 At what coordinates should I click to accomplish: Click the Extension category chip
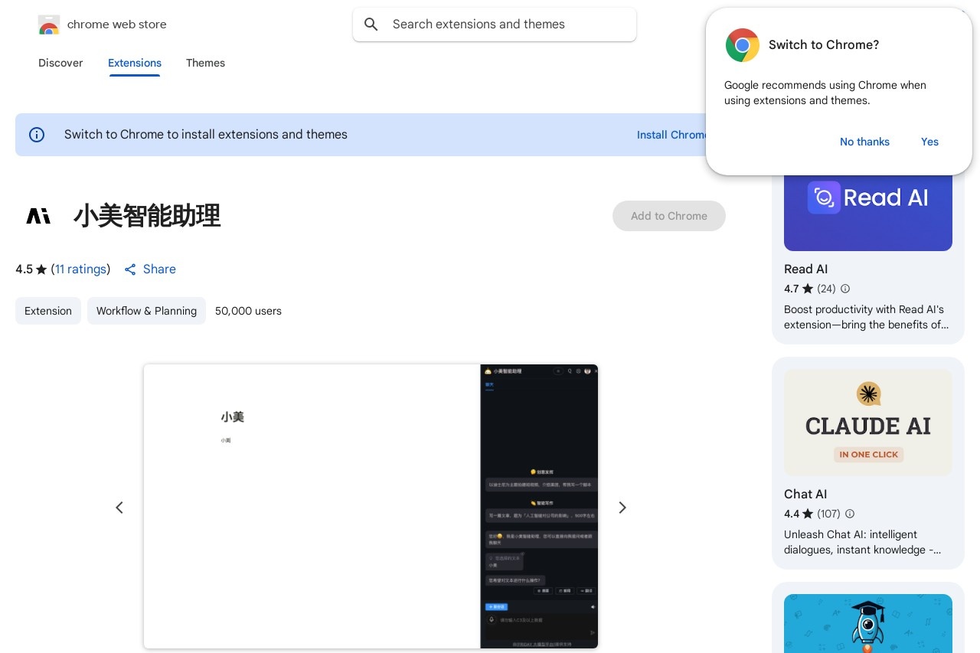(x=48, y=311)
